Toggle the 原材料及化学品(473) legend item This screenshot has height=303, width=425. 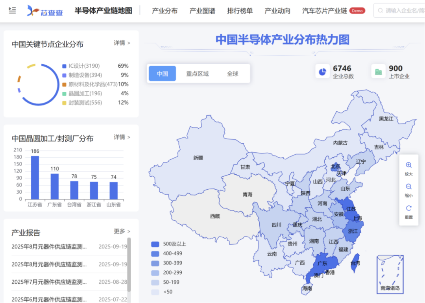[90, 84]
